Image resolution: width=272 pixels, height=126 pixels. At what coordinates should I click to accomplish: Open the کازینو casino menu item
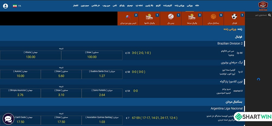(158, 5)
